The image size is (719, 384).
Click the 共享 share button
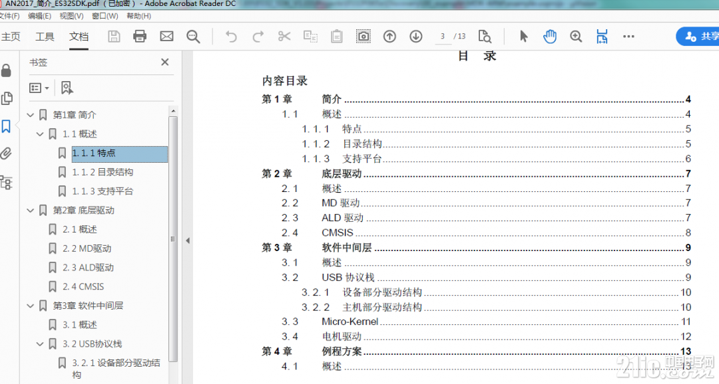[x=698, y=36]
